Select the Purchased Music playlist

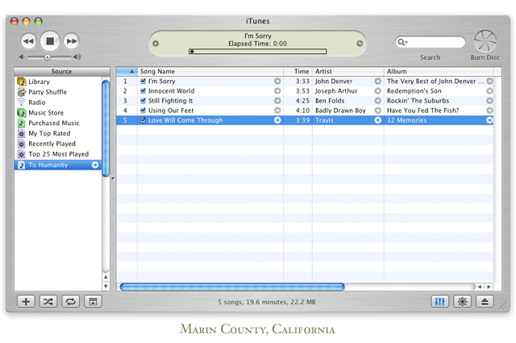point(54,123)
